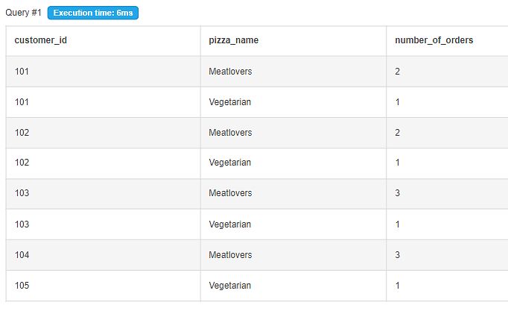Click customer_id 103 in the Meatlovers row
Viewport: 508px width, 311px height.
[x=22, y=194]
